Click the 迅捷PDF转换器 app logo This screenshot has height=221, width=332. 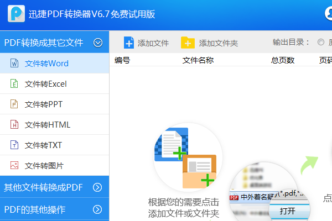[16, 14]
